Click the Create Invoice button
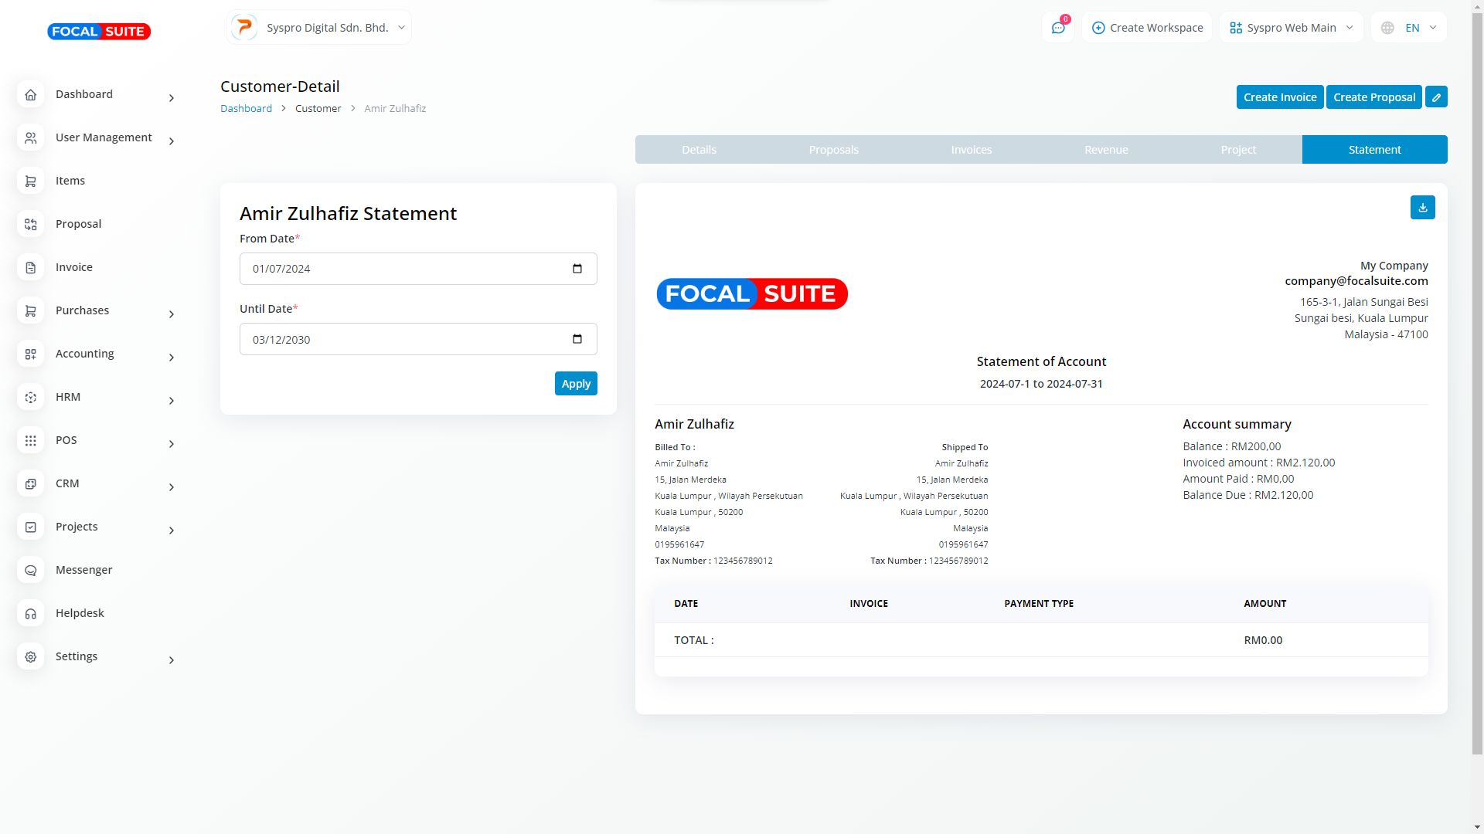The width and height of the screenshot is (1484, 834). 1279,97
